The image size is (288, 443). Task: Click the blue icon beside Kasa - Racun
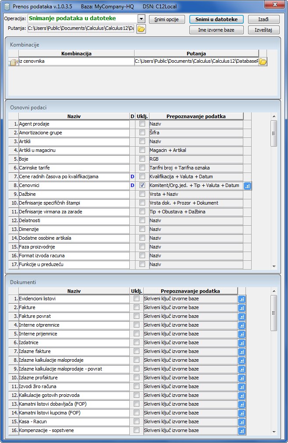click(x=242, y=422)
